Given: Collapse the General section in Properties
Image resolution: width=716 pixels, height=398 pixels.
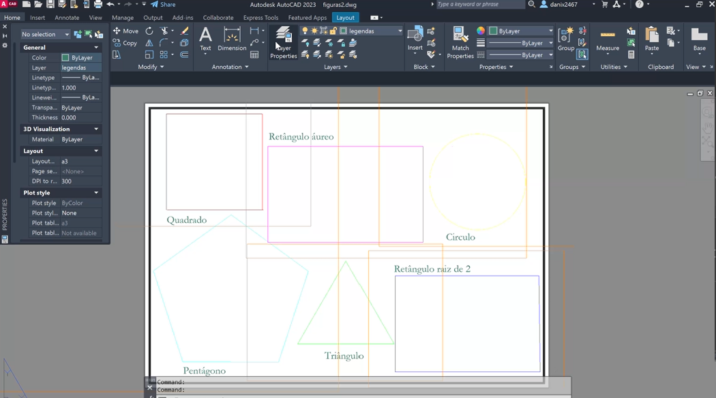Looking at the screenshot, I should (x=96, y=48).
